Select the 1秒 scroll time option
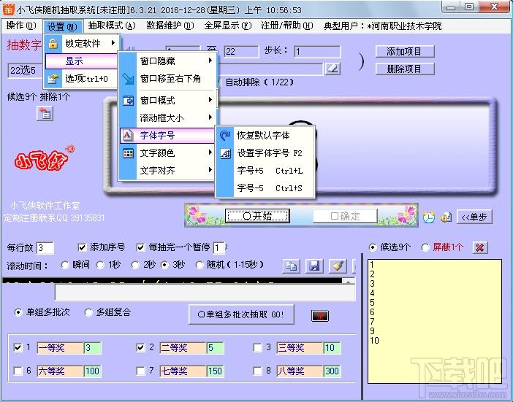 pos(100,265)
